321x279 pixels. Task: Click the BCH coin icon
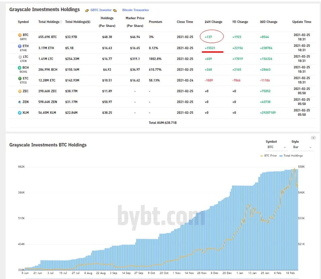click(20, 68)
